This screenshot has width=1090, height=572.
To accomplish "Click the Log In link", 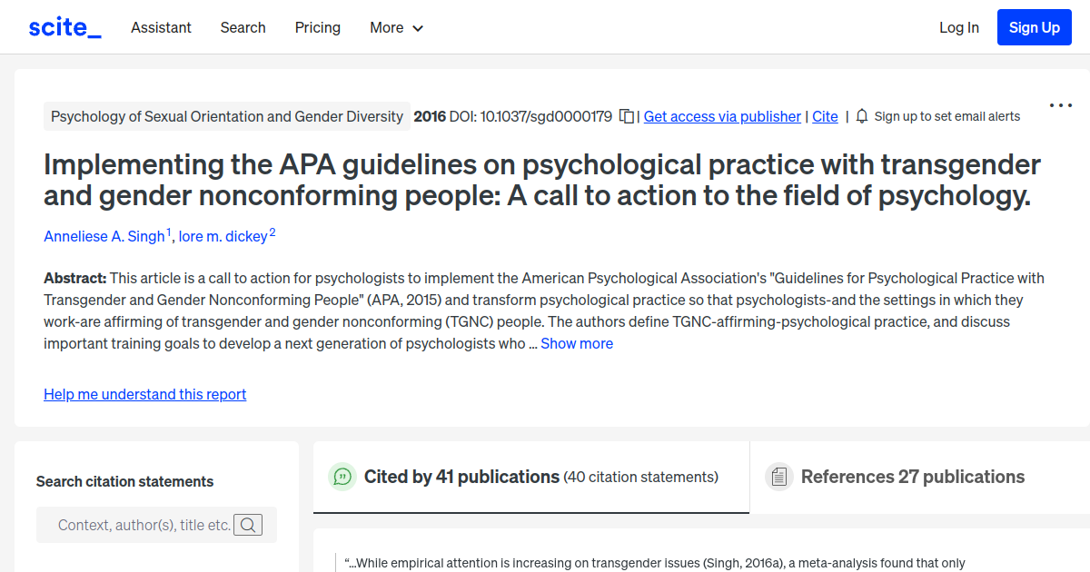I will click(x=958, y=27).
